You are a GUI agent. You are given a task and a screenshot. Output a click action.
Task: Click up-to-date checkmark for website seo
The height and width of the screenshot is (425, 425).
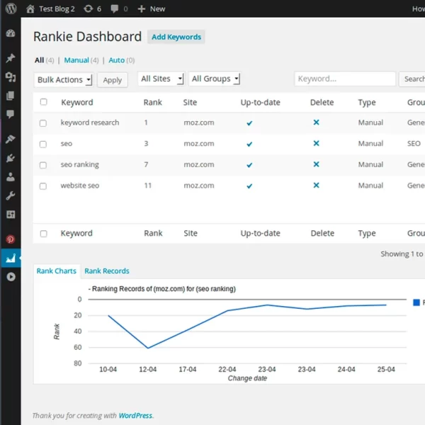249,186
